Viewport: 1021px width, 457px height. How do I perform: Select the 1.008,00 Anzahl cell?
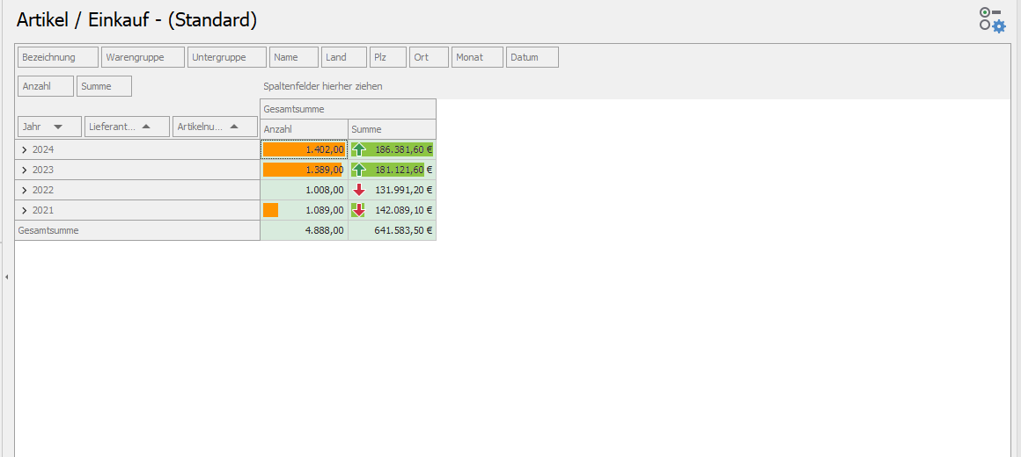click(x=304, y=190)
